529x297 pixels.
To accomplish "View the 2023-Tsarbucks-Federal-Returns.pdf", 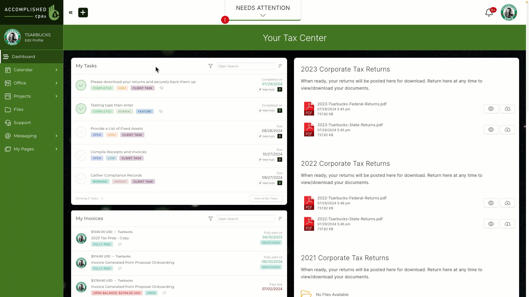I will point(491,108).
